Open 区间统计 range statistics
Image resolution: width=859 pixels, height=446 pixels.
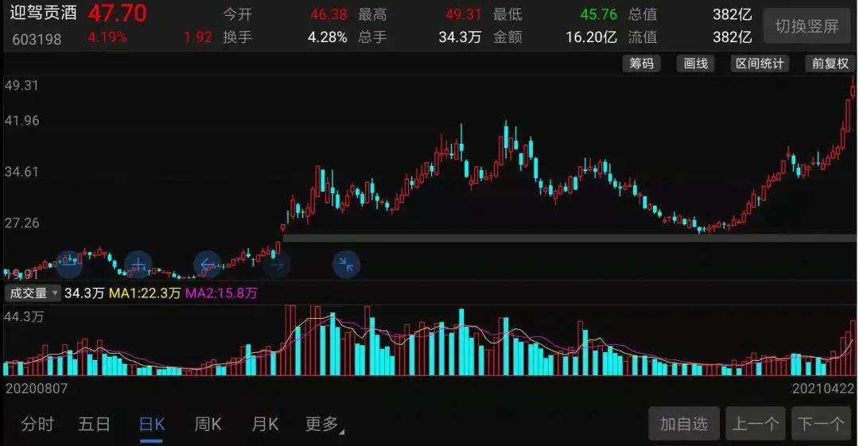tap(760, 64)
